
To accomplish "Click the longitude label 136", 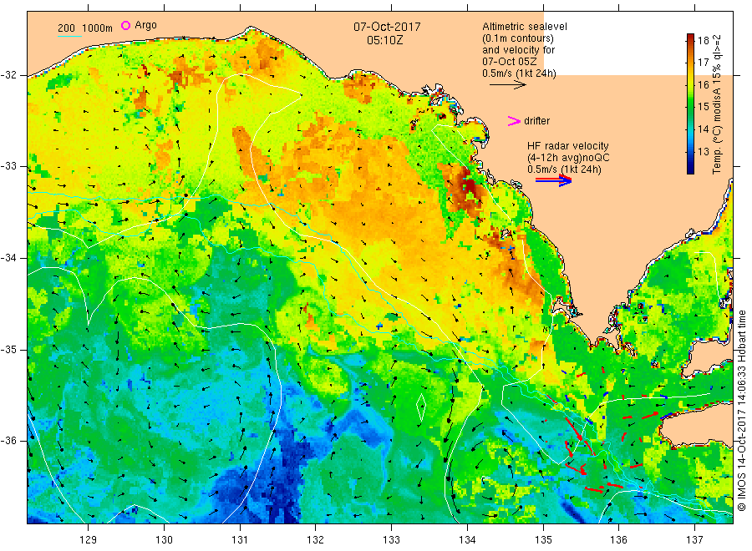I will coord(618,539).
